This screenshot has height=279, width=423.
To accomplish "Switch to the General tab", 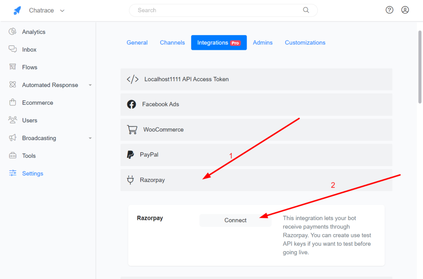I will (137, 42).
